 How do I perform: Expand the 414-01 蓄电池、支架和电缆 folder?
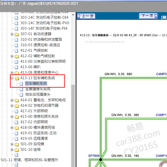pyautogui.click(x=12, y=100)
